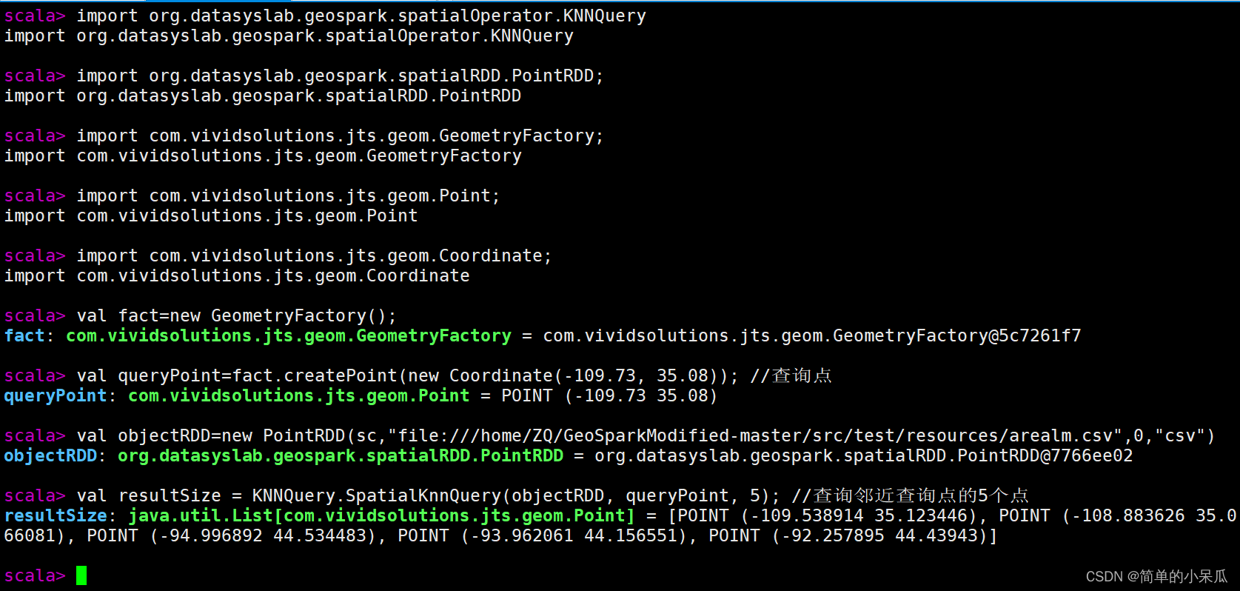1240x591 pixels.
Task: Click text 'import org.datasyslab.geospark.spatialOperator.KNNQuery' on first prompt line
Action: pyautogui.click(x=361, y=16)
